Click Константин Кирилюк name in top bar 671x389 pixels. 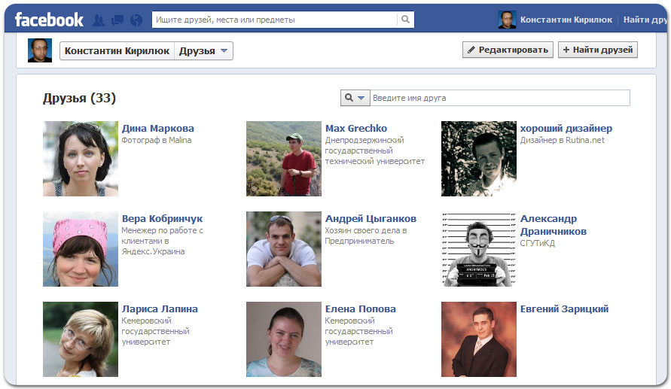[566, 20]
